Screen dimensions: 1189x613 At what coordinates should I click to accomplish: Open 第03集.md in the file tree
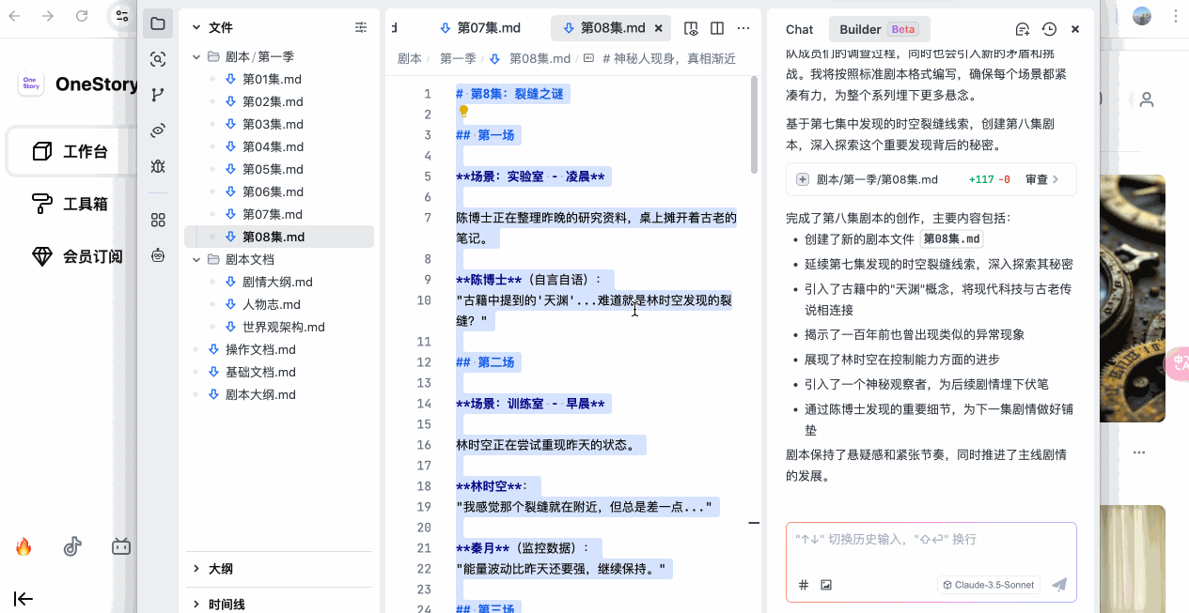[272, 124]
